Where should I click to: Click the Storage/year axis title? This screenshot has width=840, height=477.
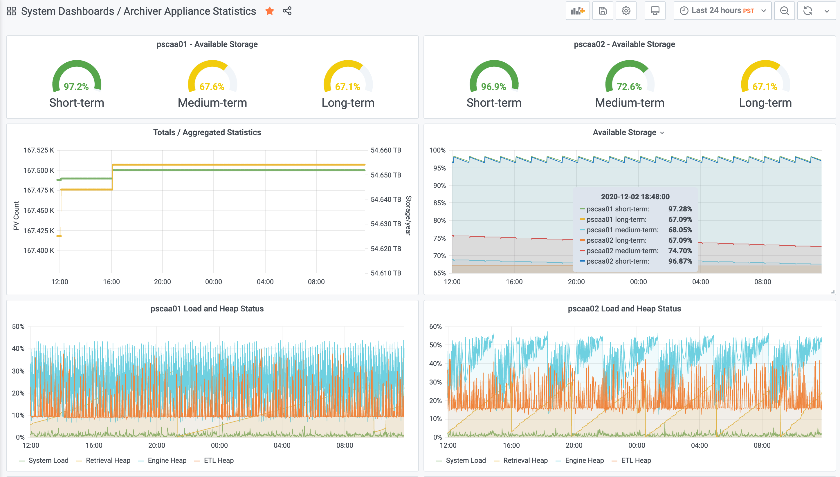pyautogui.click(x=408, y=215)
